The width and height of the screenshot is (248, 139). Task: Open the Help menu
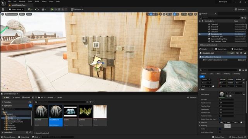click(58, 2)
